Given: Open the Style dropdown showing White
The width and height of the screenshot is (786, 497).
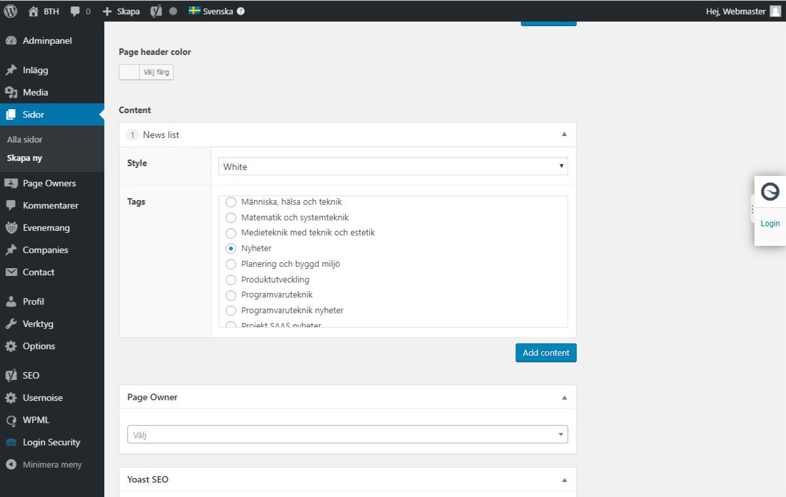Looking at the screenshot, I should [393, 166].
